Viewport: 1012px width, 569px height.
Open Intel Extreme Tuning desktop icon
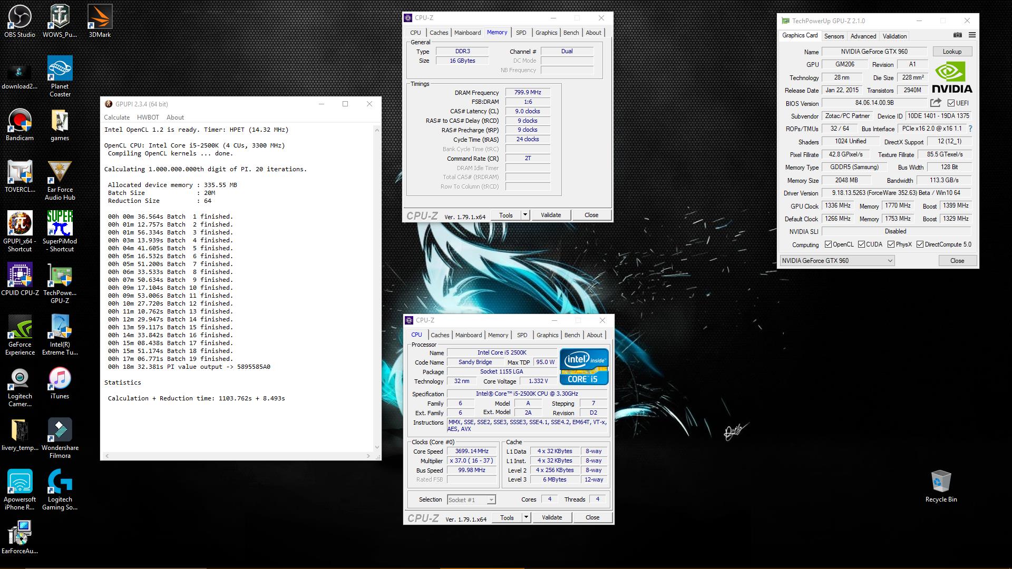(60, 335)
